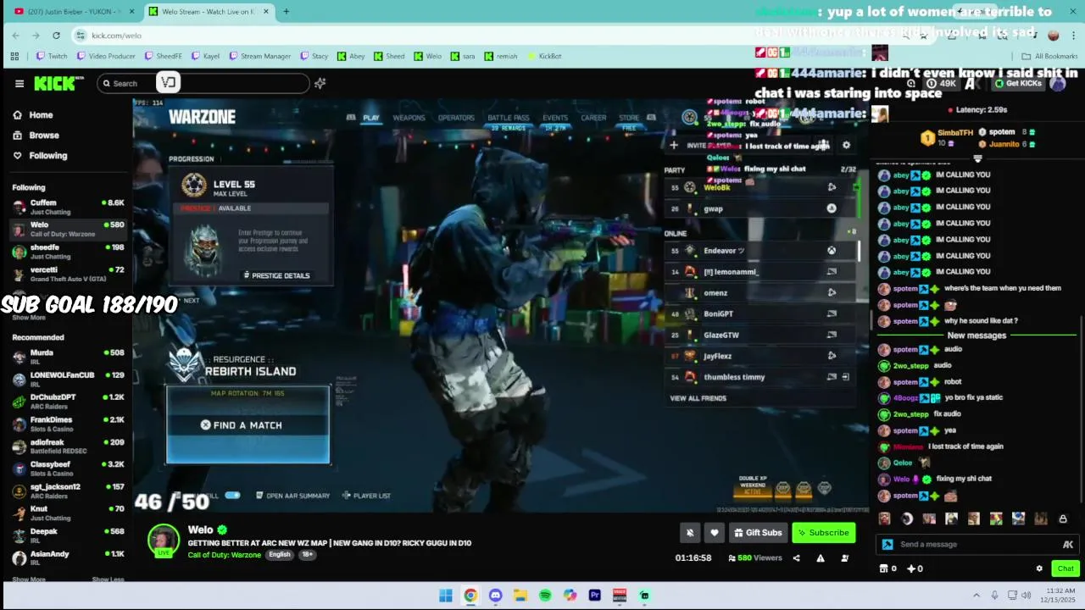Switch to YouTube Justin Bieber tab
This screenshot has height=610, width=1085.
point(71,12)
